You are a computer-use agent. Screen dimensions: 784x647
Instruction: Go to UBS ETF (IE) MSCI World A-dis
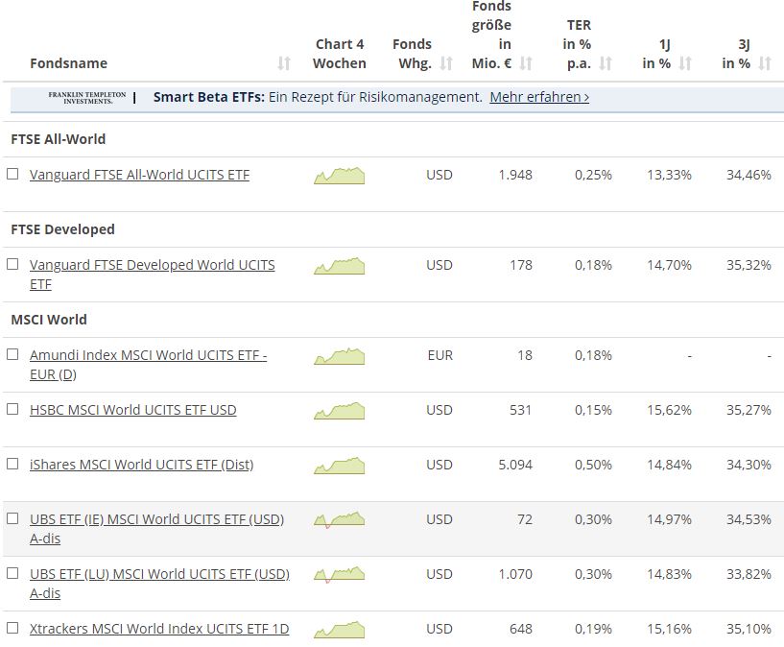156,519
